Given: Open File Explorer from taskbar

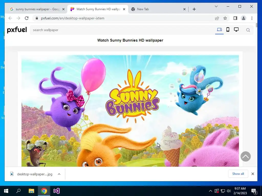Looking at the screenshot, I should (31, 191).
